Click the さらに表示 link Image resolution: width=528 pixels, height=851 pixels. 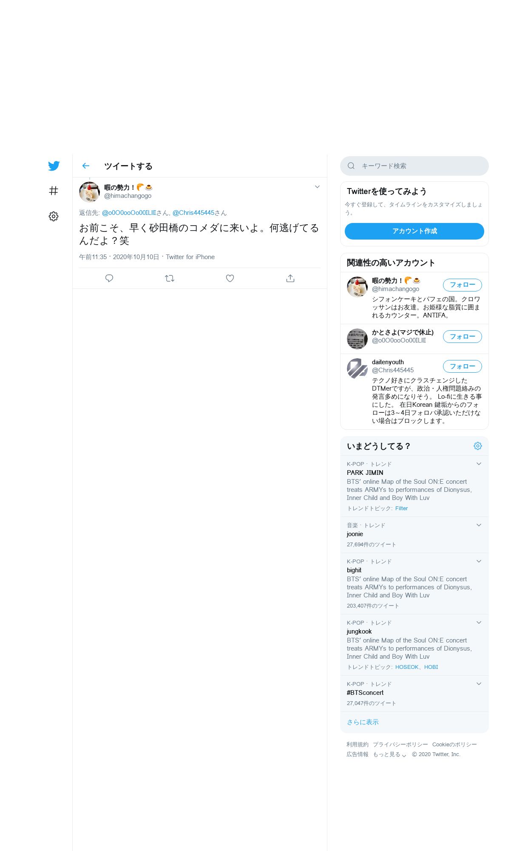(x=363, y=722)
